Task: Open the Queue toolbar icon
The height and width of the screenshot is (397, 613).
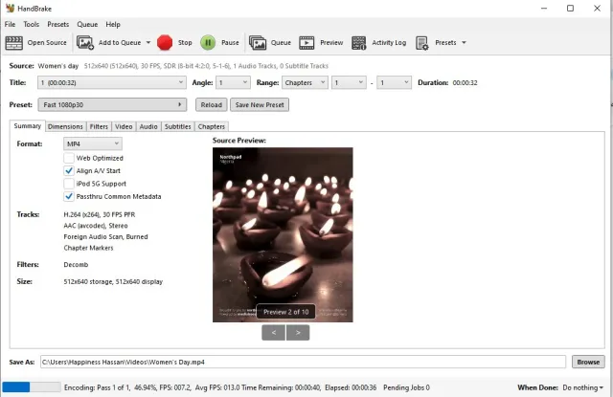Action: coord(258,42)
